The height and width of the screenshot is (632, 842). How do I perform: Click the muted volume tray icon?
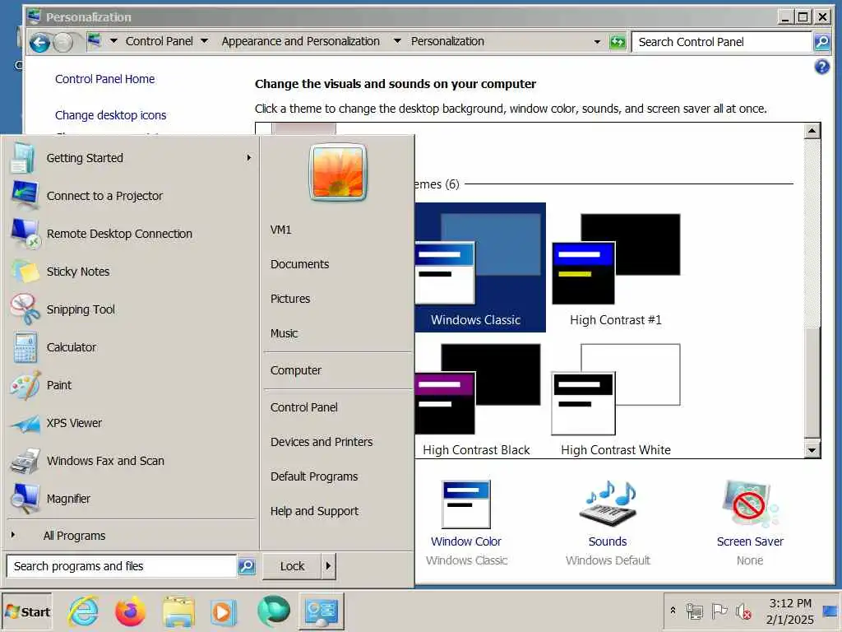[743, 611]
